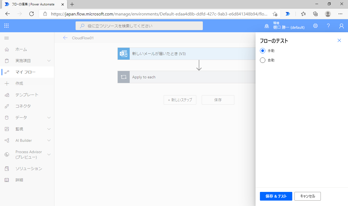Expand the 実施項目 menu chevron

(x=49, y=61)
